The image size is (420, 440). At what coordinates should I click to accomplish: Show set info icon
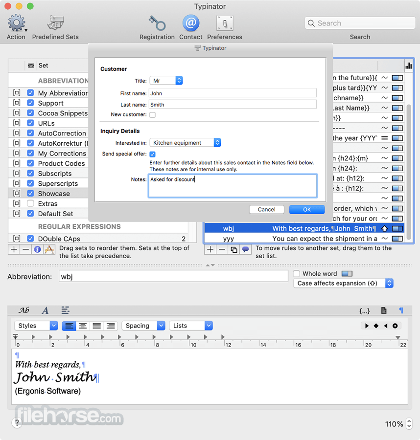click(37, 249)
